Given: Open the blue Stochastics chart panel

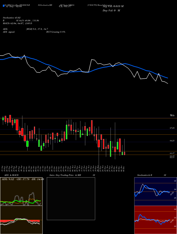Looking at the screenshot, I should point(155,191).
